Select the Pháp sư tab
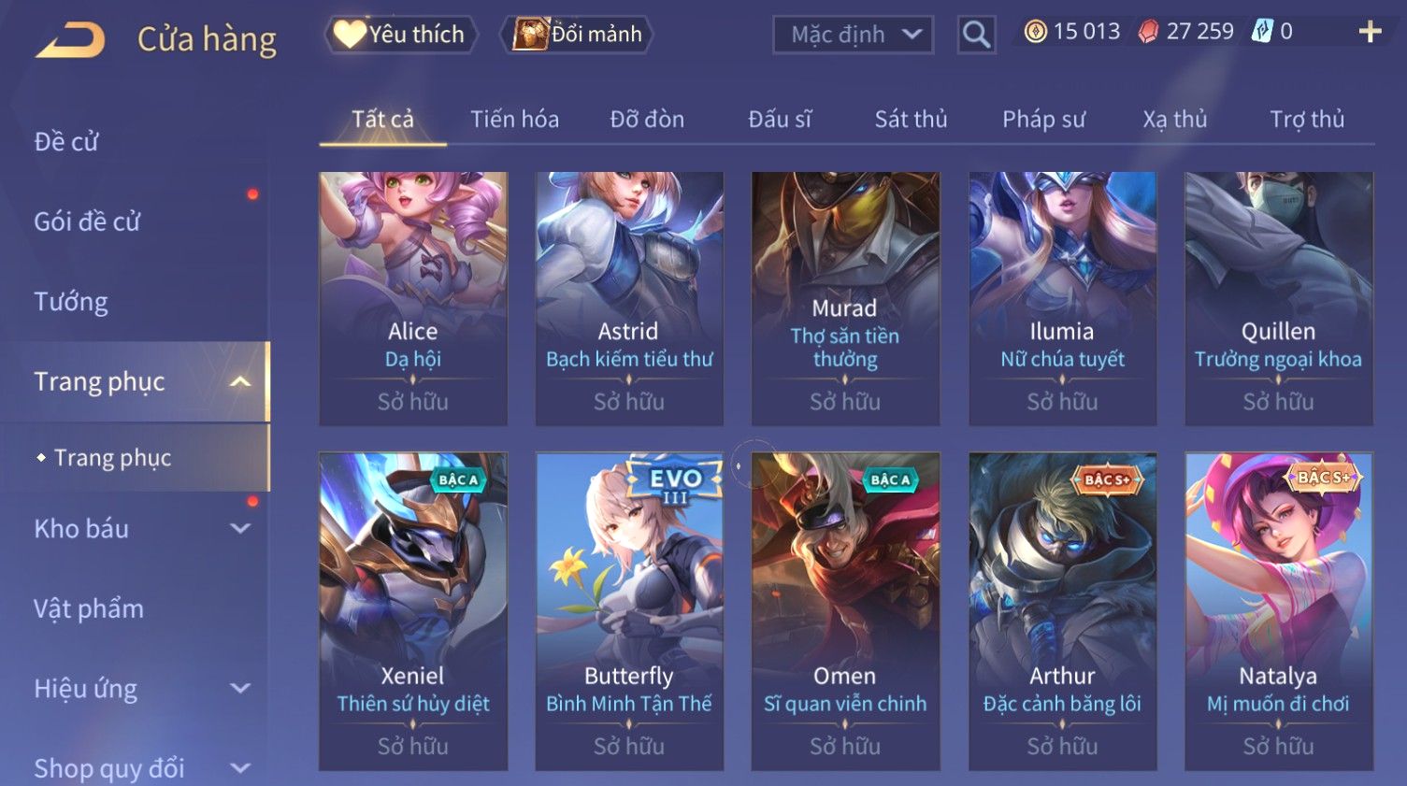Viewport: 1407px width, 786px height. (1043, 120)
